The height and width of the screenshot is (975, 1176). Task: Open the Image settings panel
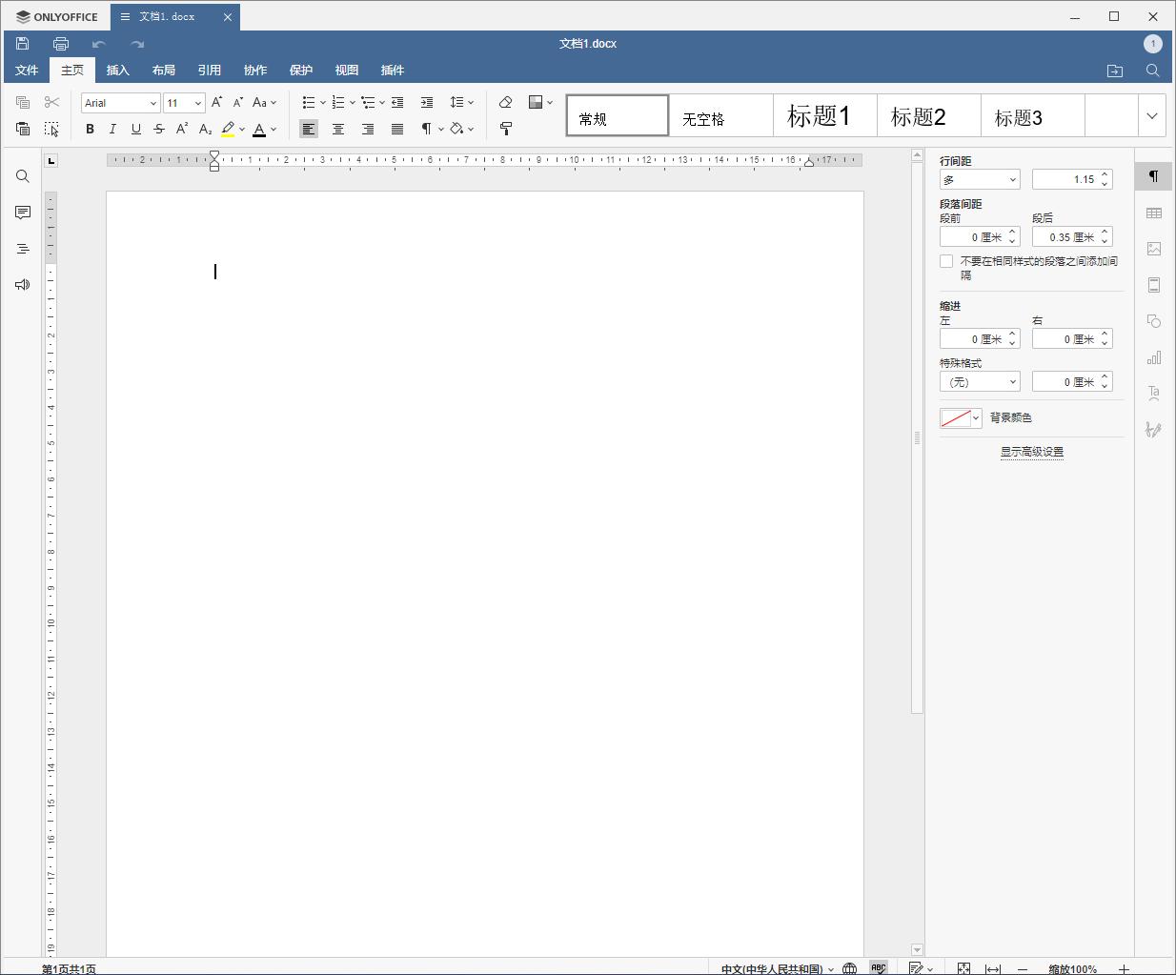[x=1154, y=249]
